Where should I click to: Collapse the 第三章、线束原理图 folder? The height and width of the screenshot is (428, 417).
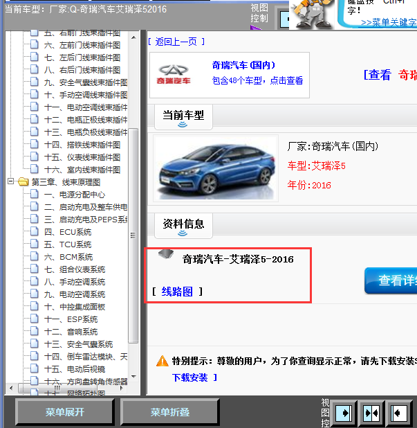10,181
